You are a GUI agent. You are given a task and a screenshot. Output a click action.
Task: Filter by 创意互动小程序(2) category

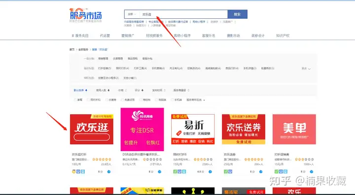coord(108,78)
